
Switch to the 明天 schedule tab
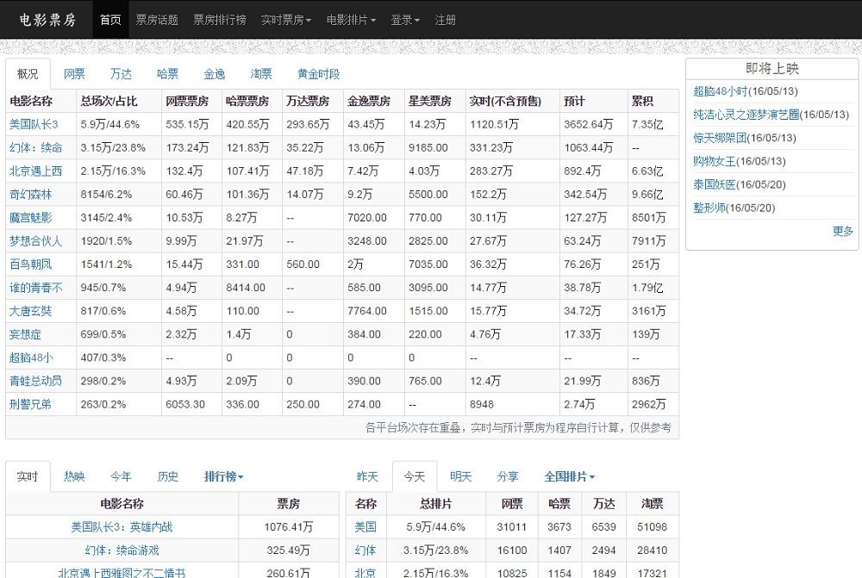[461, 476]
